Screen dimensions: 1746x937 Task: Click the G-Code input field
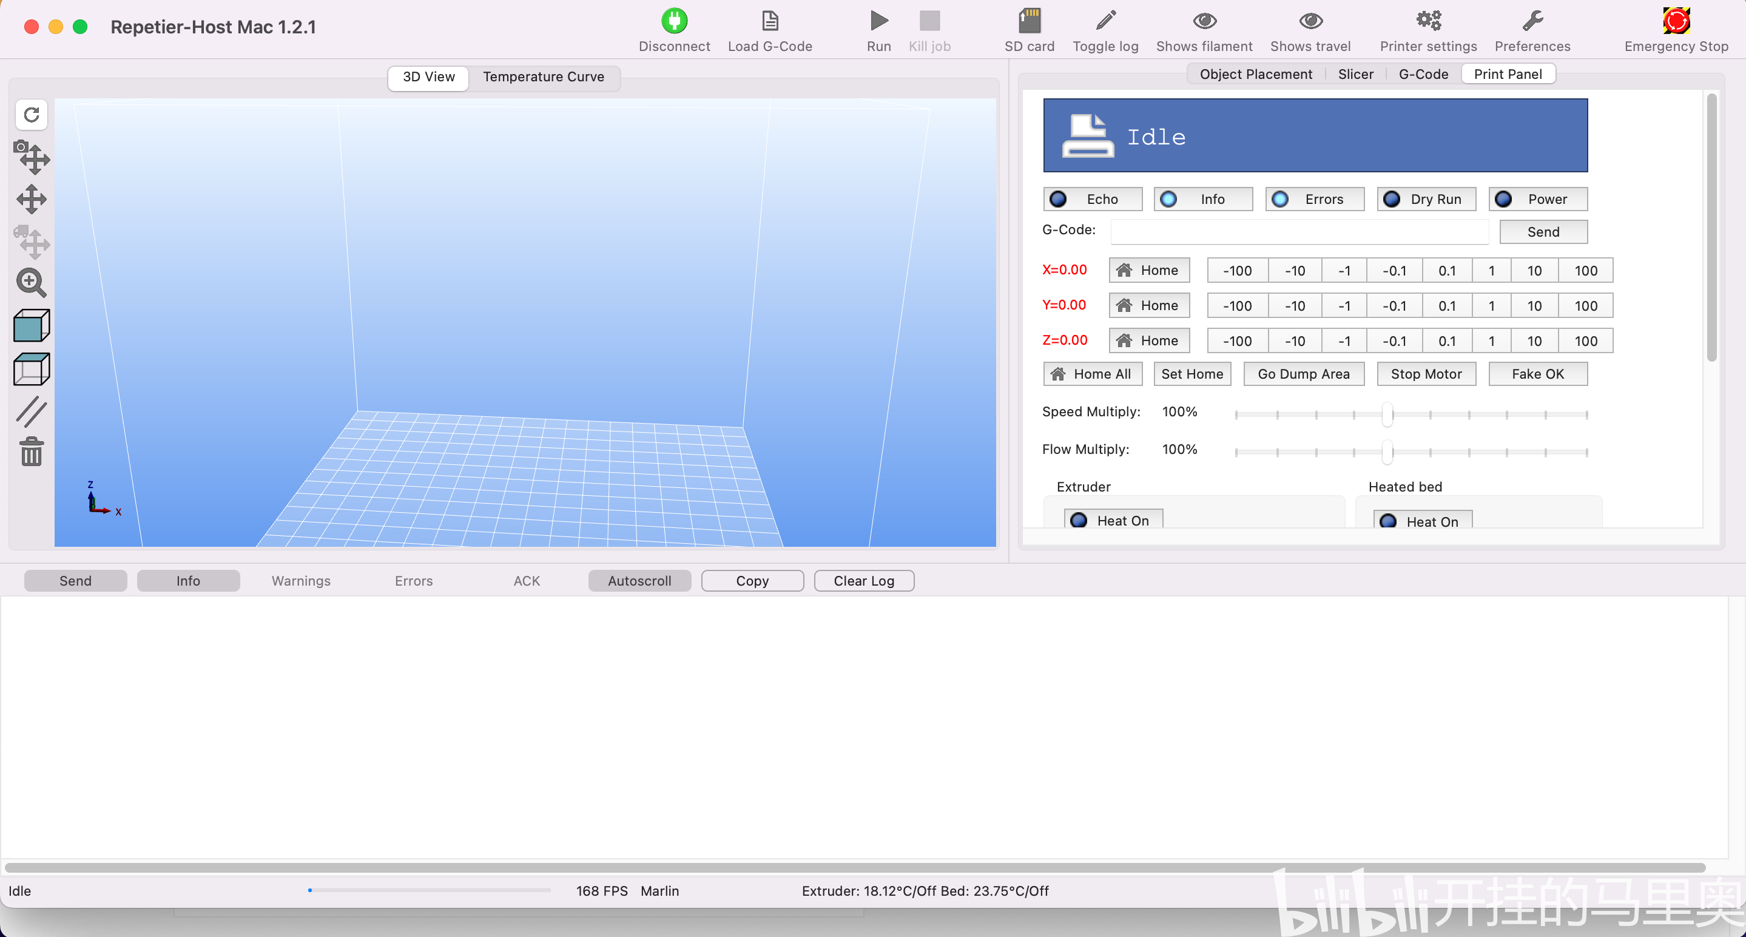coord(1299,232)
